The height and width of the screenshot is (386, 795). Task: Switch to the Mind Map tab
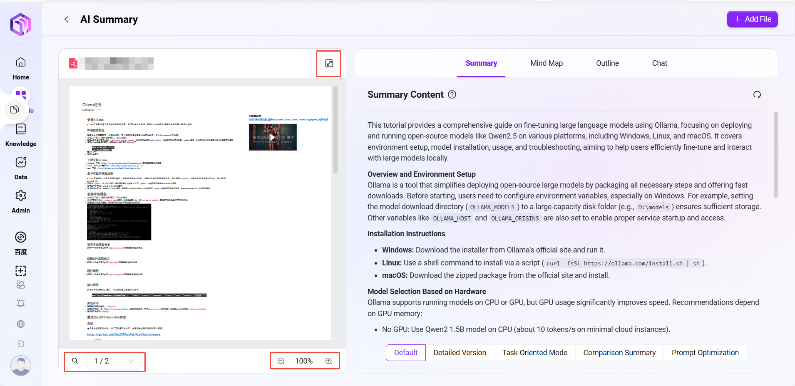546,63
